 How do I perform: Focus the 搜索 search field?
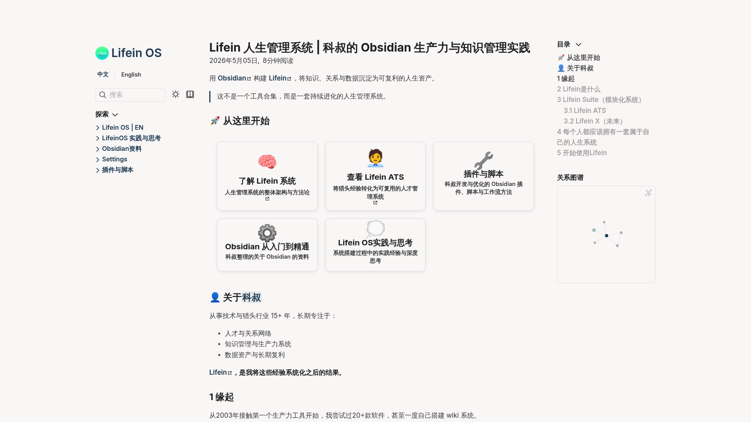(130, 95)
